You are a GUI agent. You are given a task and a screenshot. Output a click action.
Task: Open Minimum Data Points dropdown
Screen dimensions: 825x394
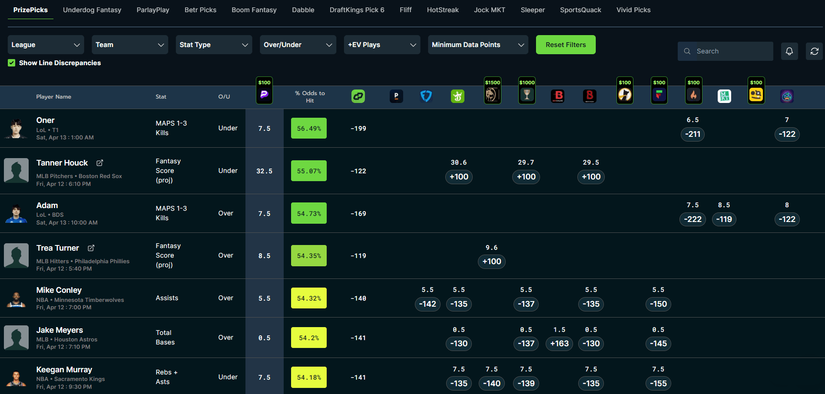pos(478,45)
